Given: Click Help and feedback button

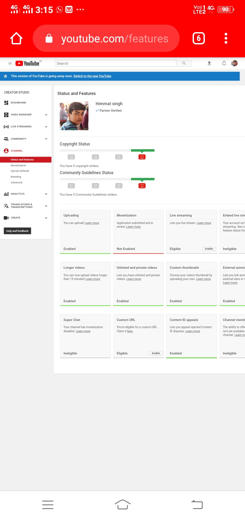Looking at the screenshot, I should 17,231.
